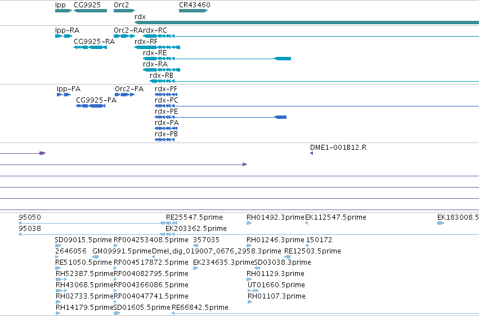Viewport: 479px width, 316px height.
Task: Select the rdx-RF transcript label
Action: (x=146, y=42)
